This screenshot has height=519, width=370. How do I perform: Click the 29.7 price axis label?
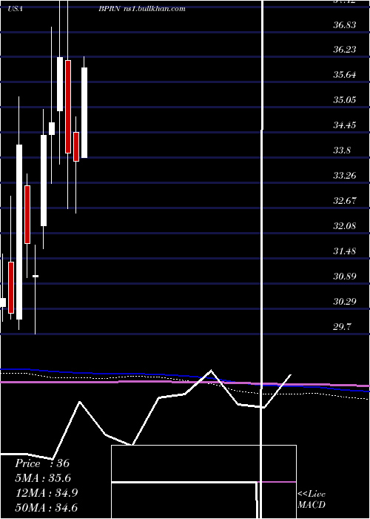click(x=342, y=327)
